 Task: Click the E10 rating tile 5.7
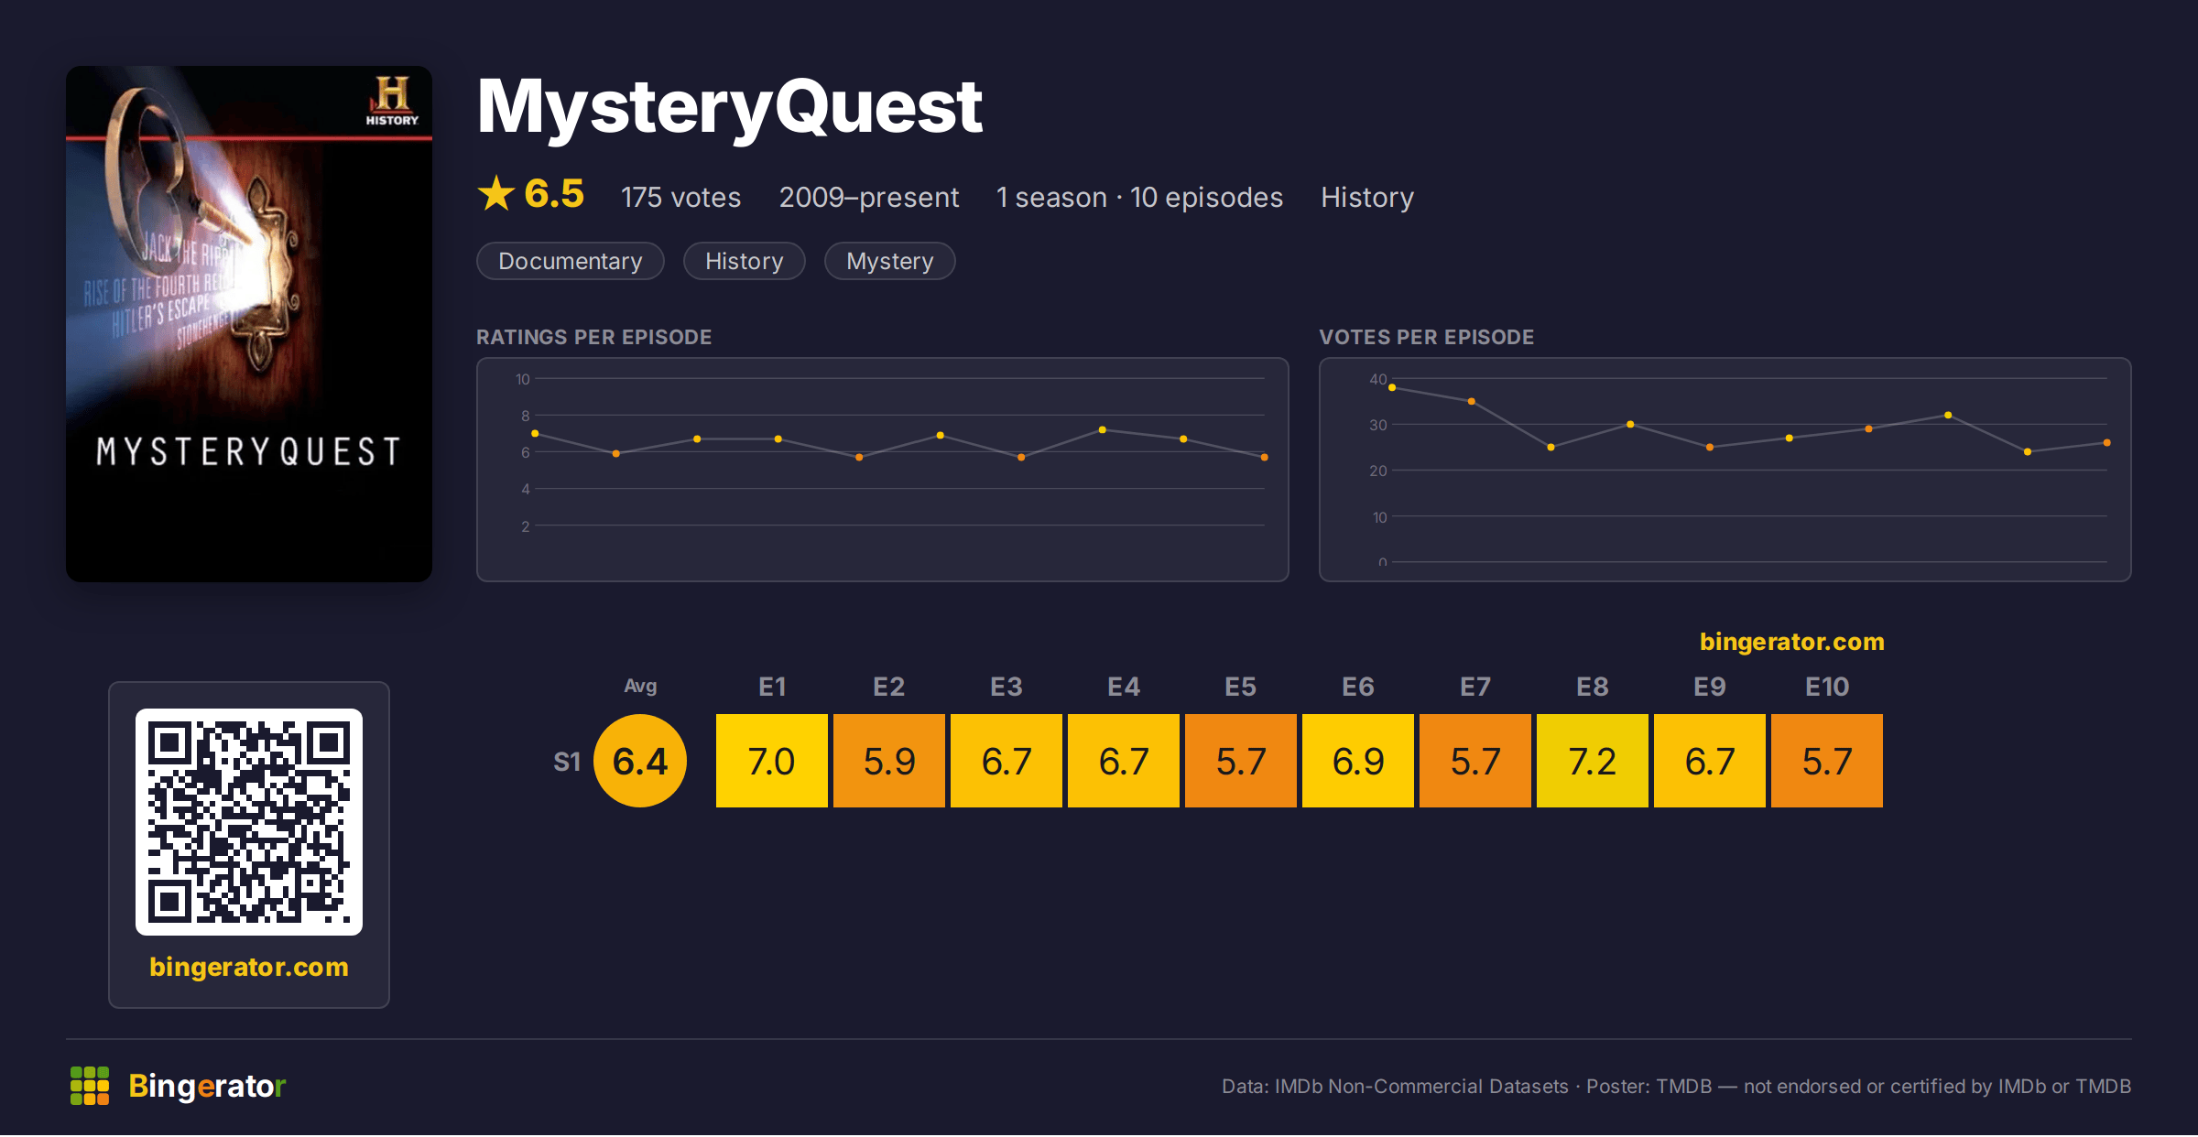click(x=1827, y=761)
